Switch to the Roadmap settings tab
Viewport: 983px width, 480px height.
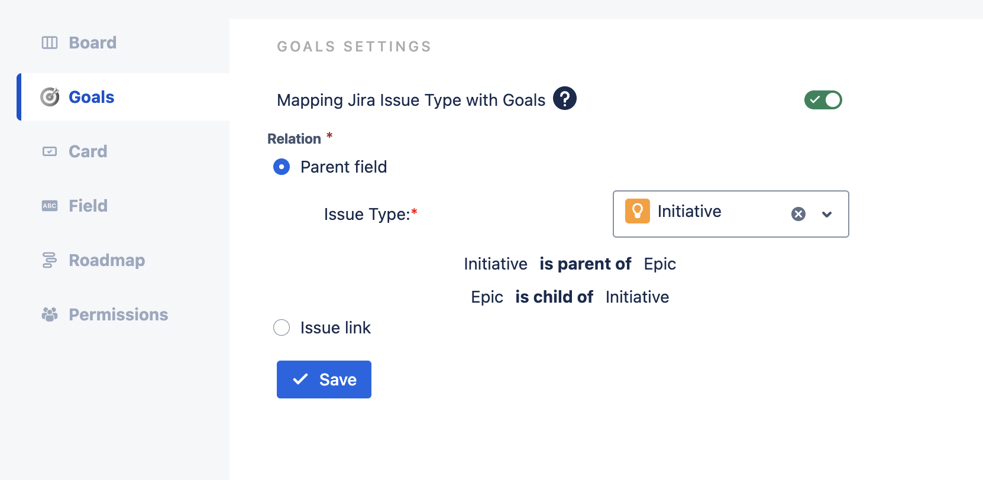tap(106, 260)
